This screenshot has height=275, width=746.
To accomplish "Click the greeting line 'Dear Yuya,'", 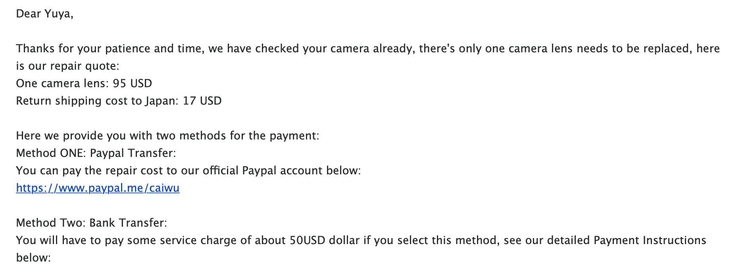I will pos(45,14).
